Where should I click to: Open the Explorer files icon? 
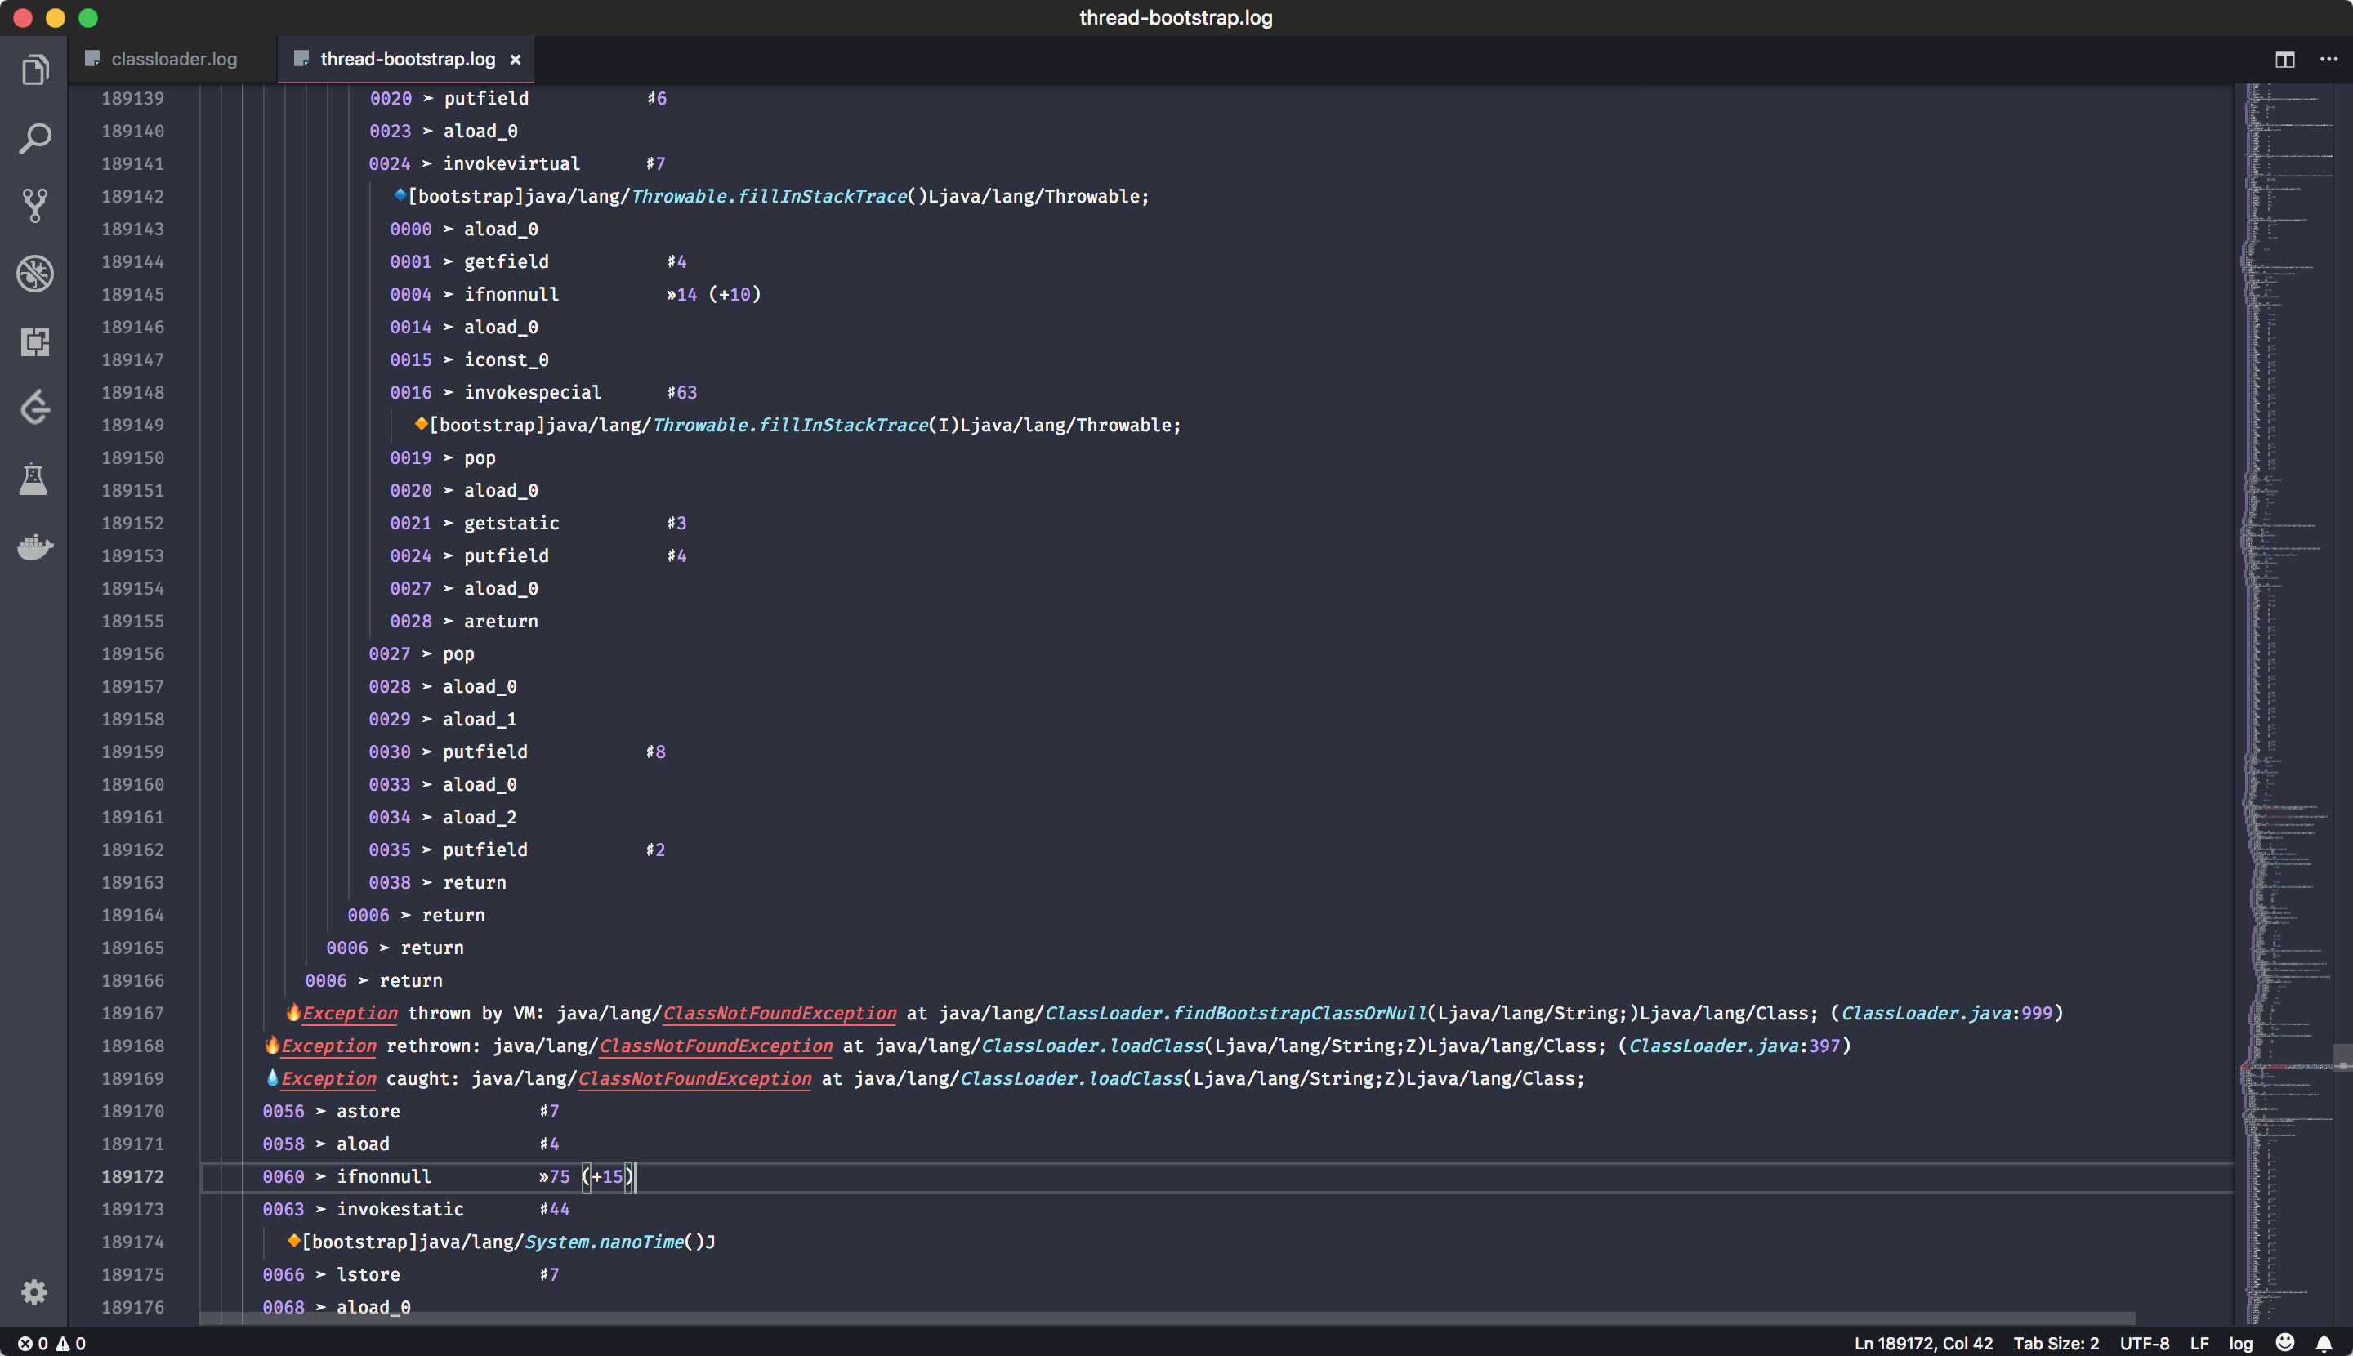click(34, 70)
